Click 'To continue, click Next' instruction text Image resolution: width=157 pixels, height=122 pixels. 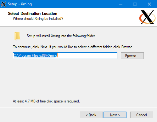point(73,47)
